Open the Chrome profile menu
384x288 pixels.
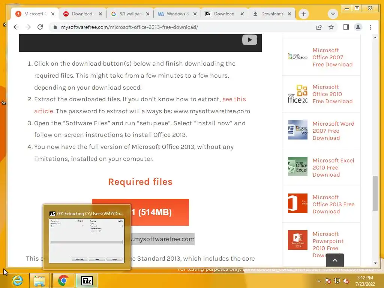click(x=358, y=27)
